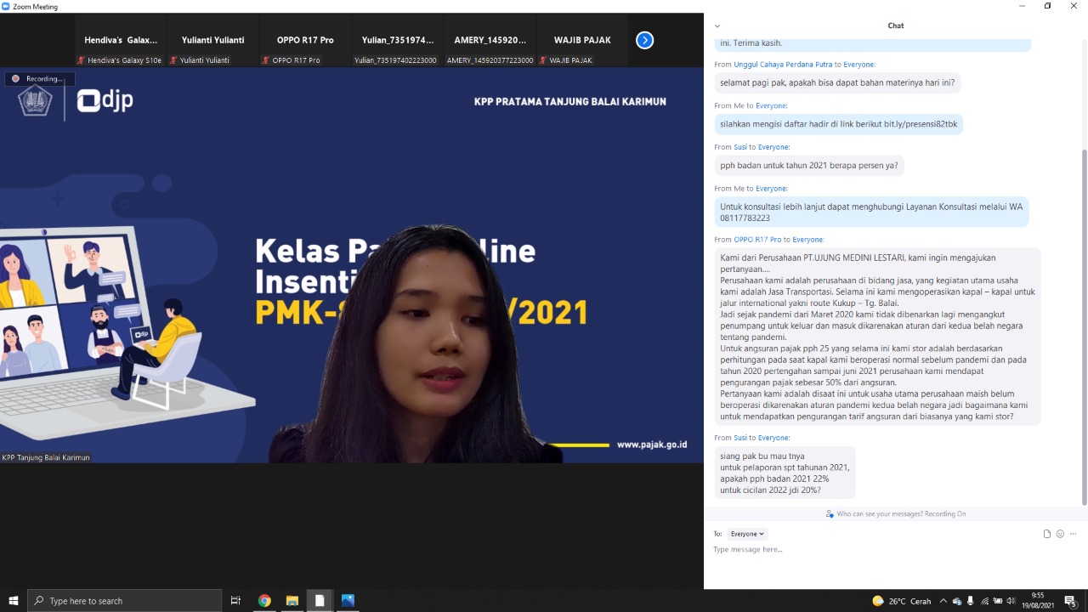Show next participants with blue arrow
This screenshot has height=612, width=1088.
click(644, 40)
